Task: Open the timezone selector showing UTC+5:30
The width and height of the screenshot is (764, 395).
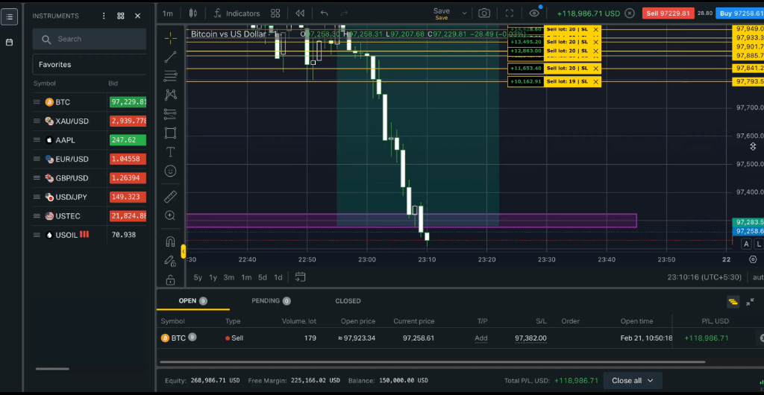Action: [x=704, y=277]
